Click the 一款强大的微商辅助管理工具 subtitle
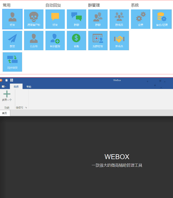Screen dimensions: 173x198 pyautogui.click(x=117, y=165)
